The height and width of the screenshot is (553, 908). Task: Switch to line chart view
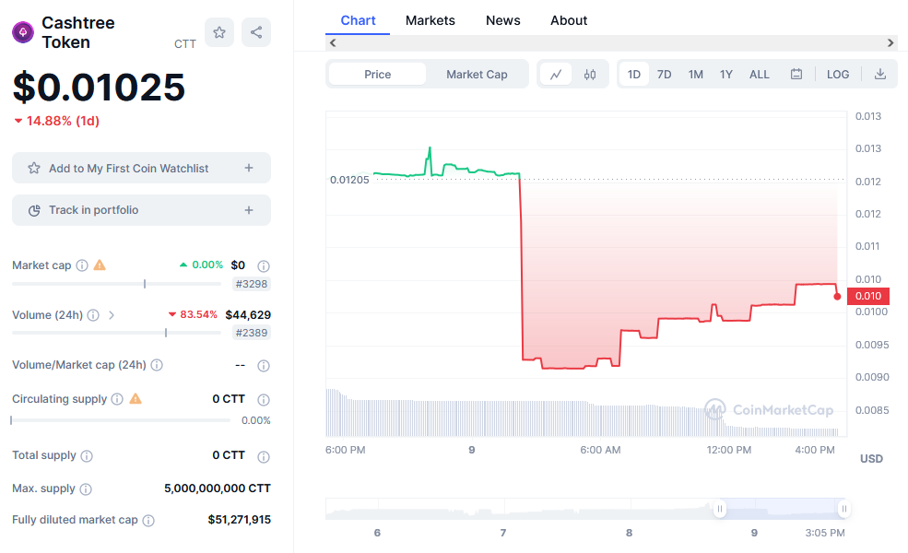coord(556,74)
